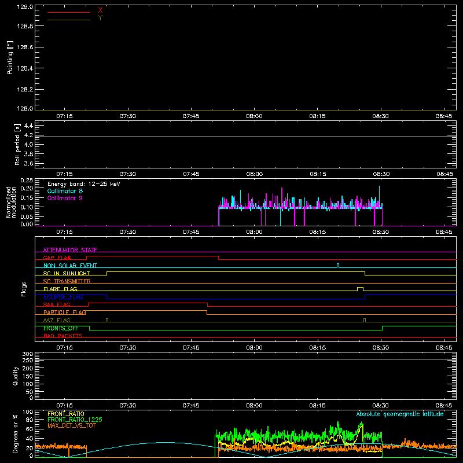Click the '300' quality tick label
The image size is (463, 463).
click(27, 354)
